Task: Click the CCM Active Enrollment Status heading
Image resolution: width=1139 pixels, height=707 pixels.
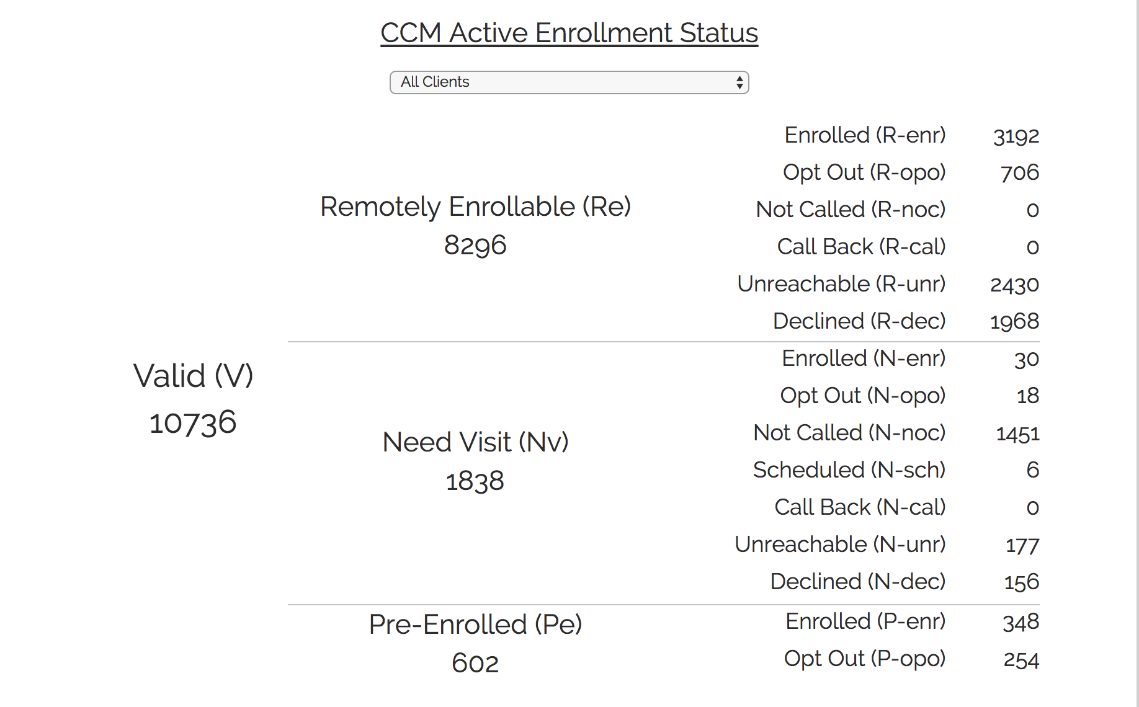Action: coord(569,33)
